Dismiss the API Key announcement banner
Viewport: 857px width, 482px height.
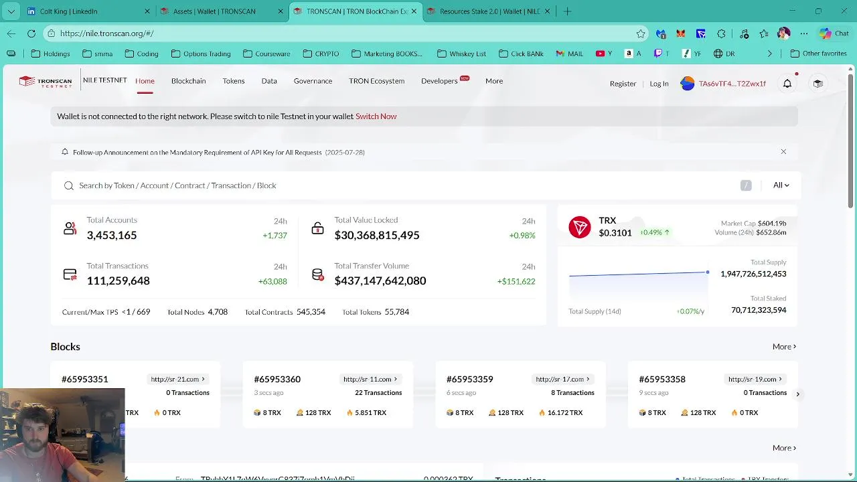[x=783, y=152]
